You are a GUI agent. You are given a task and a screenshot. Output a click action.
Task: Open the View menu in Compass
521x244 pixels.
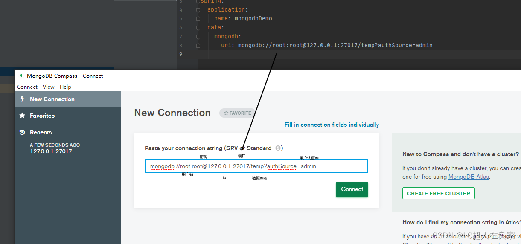click(49, 87)
